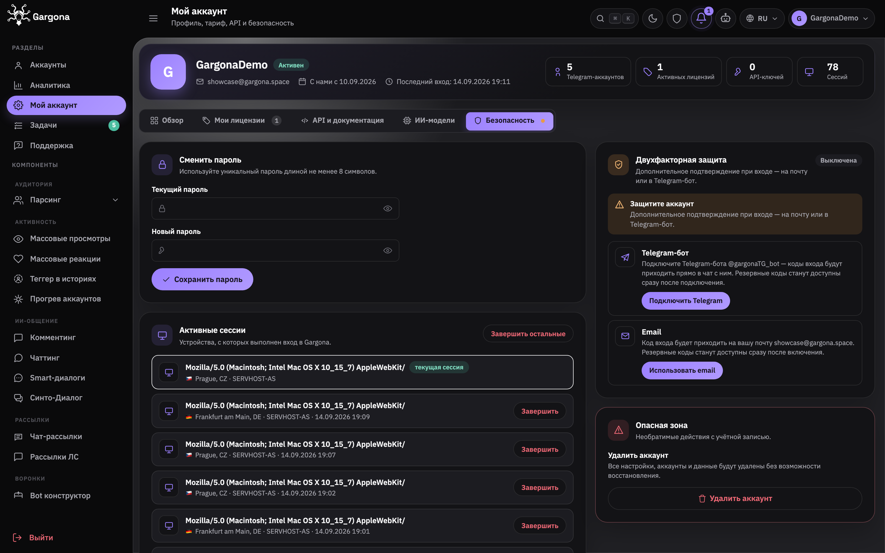Open Бот конструктор
The height and width of the screenshot is (553, 885).
[66, 495]
